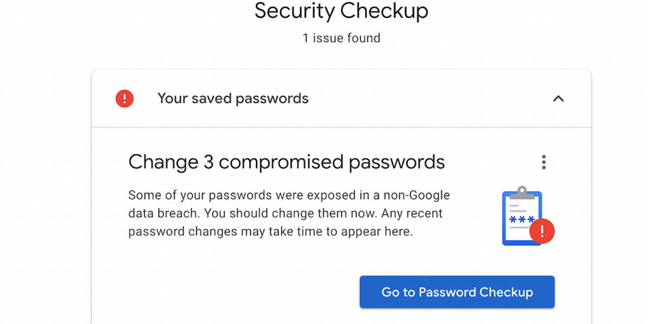This screenshot has height=324, width=648.
Task: Click the red alert icon beside Your saved passwords
Action: pos(125,98)
